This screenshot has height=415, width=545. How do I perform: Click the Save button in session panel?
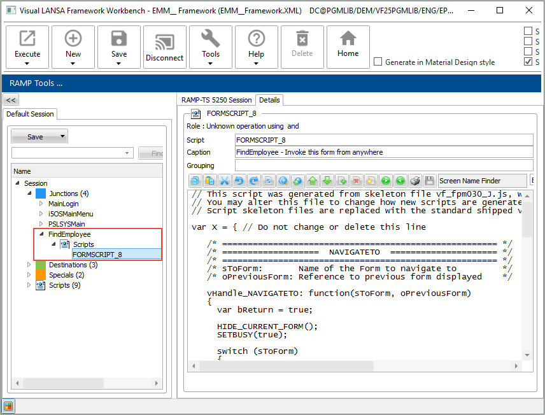click(x=35, y=137)
